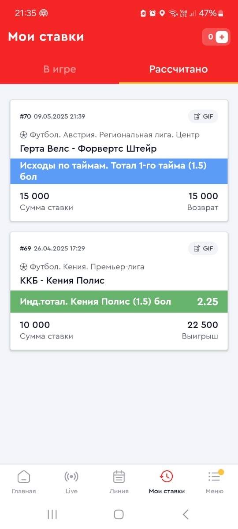Switch to the В игре tab
This screenshot has height=529, width=238.
point(59,69)
